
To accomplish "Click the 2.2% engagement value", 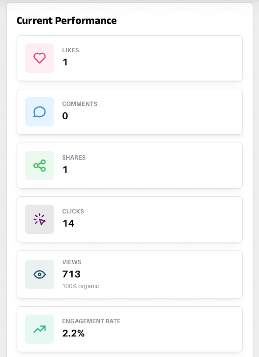I will point(73,334).
